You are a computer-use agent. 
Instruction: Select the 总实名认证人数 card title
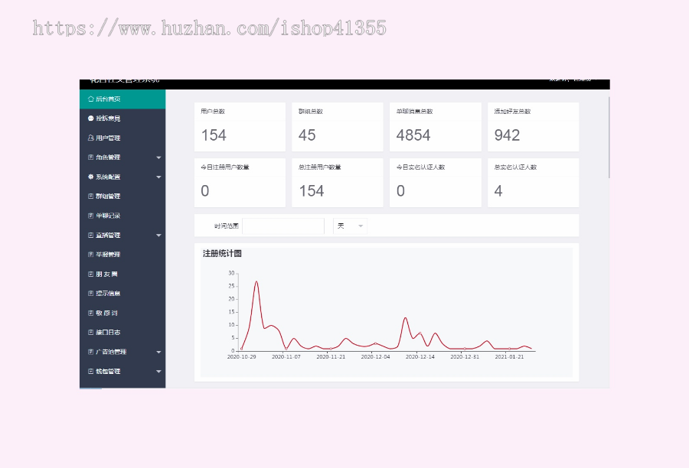click(515, 167)
